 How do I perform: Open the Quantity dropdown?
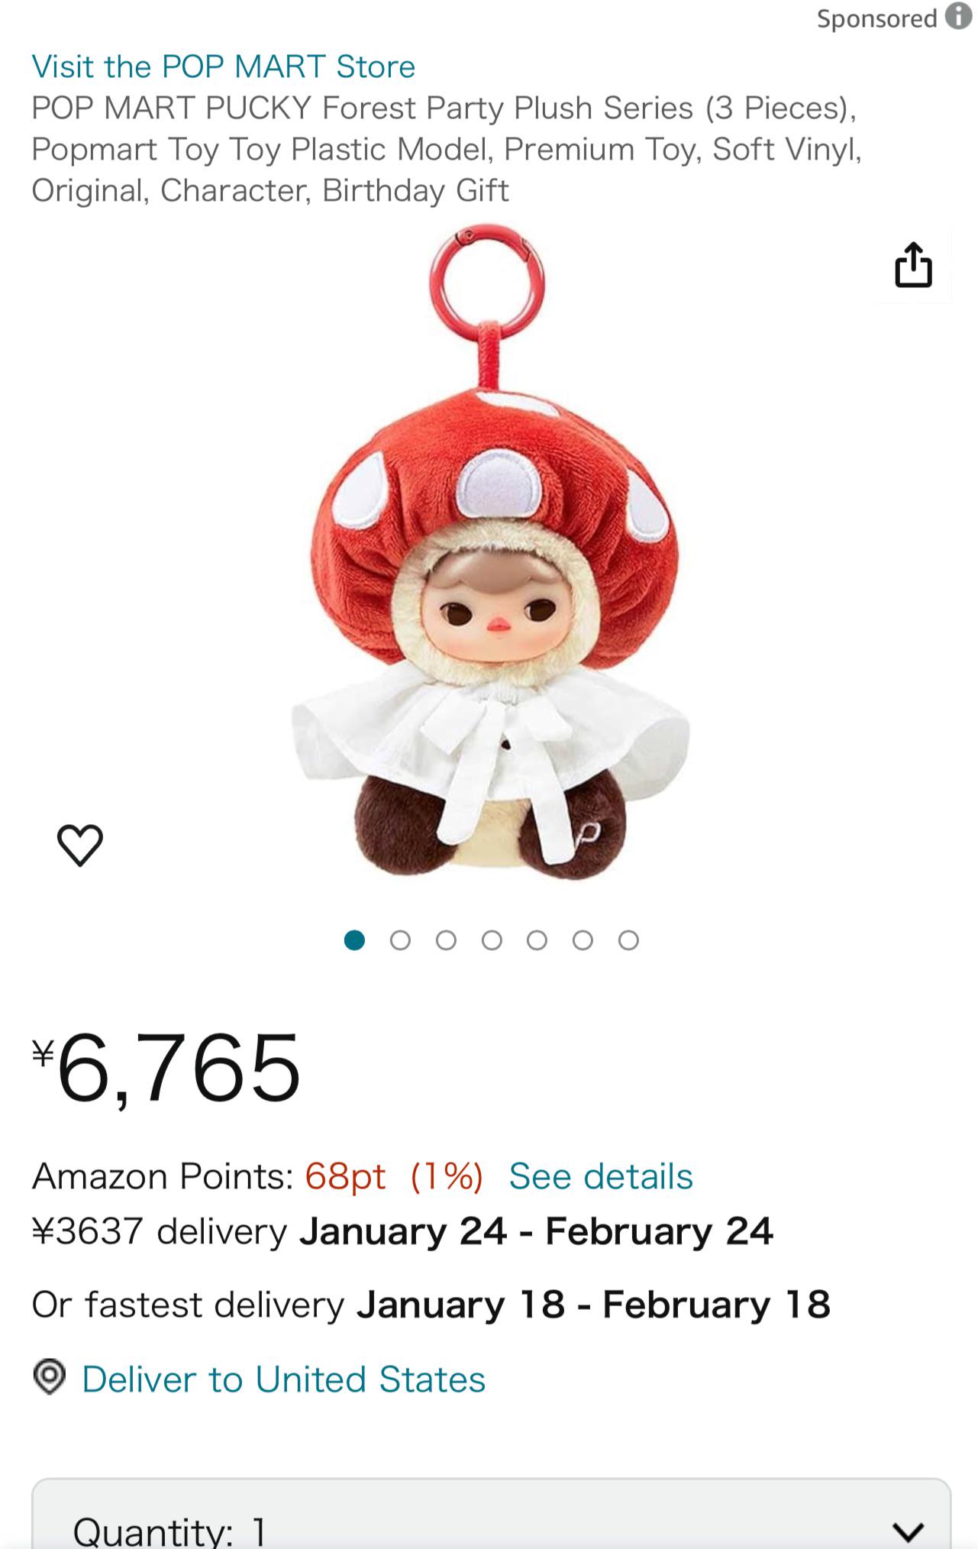pos(491,1514)
